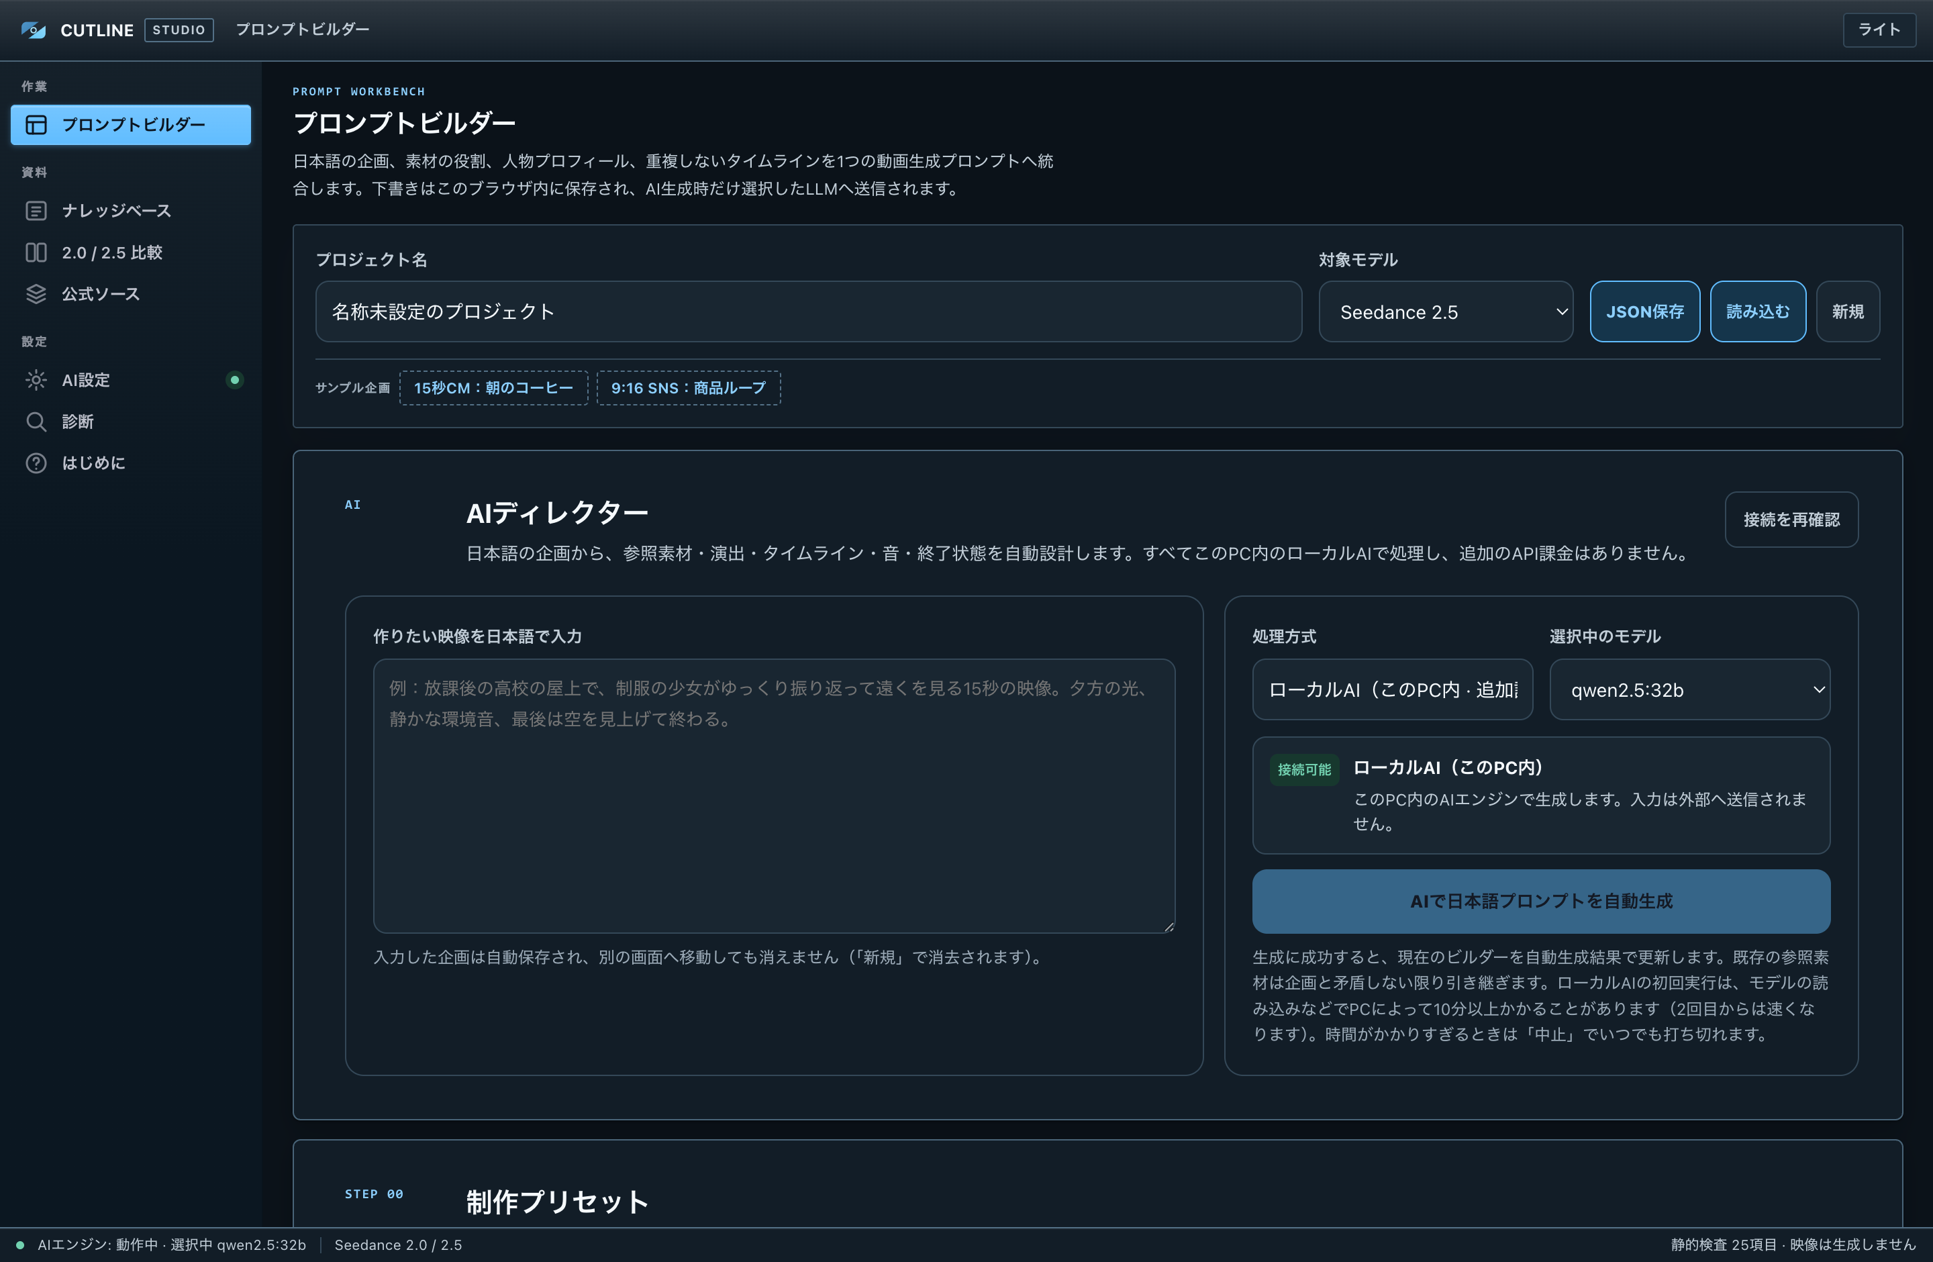Click the AIディレクター heading
The width and height of the screenshot is (1933, 1262).
[557, 512]
